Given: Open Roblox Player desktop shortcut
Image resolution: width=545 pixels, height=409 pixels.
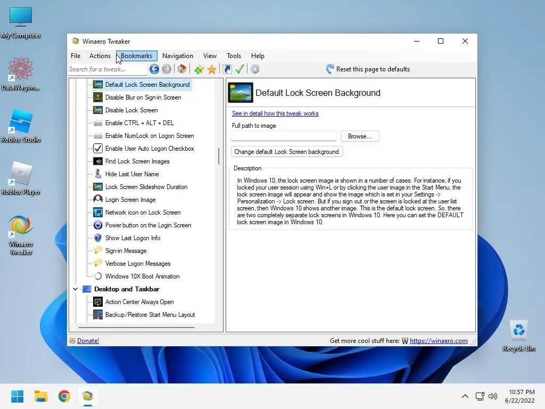Looking at the screenshot, I should coord(21,178).
